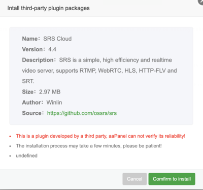Image resolution: width=203 pixels, height=190 pixels.
Task: Cancel the plugin installation
Action: tap(134, 179)
